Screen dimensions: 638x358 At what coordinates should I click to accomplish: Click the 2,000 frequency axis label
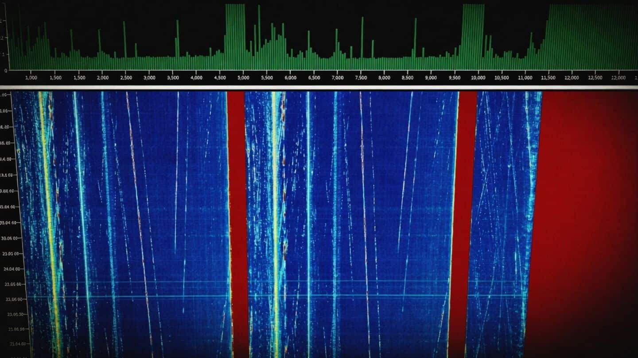[102, 78]
